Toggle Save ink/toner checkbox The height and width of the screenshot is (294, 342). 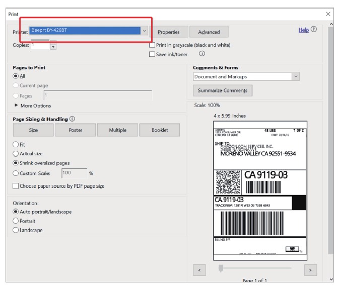[x=152, y=54]
